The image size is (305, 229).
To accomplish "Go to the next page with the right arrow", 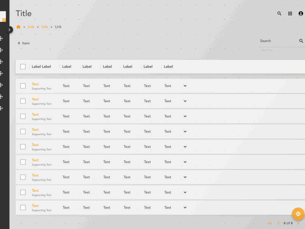I will (298, 223).
